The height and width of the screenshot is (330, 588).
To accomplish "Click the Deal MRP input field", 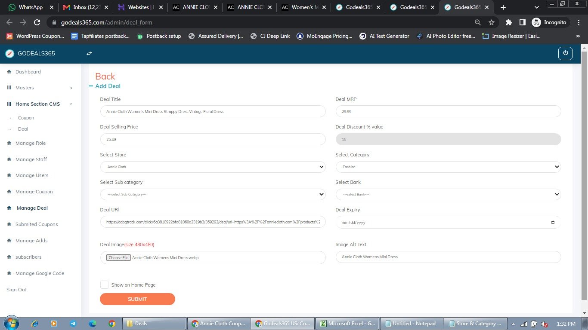I will (x=448, y=111).
